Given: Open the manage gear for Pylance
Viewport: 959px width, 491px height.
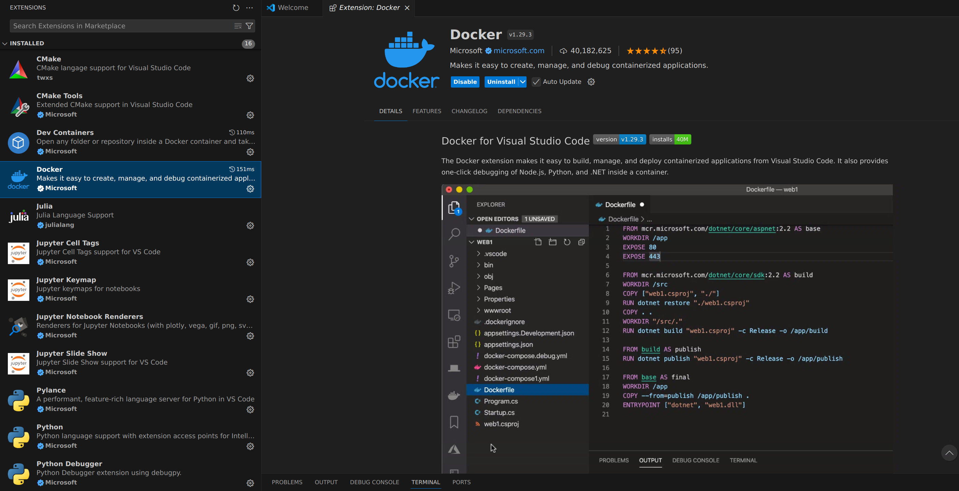Looking at the screenshot, I should click(x=250, y=410).
